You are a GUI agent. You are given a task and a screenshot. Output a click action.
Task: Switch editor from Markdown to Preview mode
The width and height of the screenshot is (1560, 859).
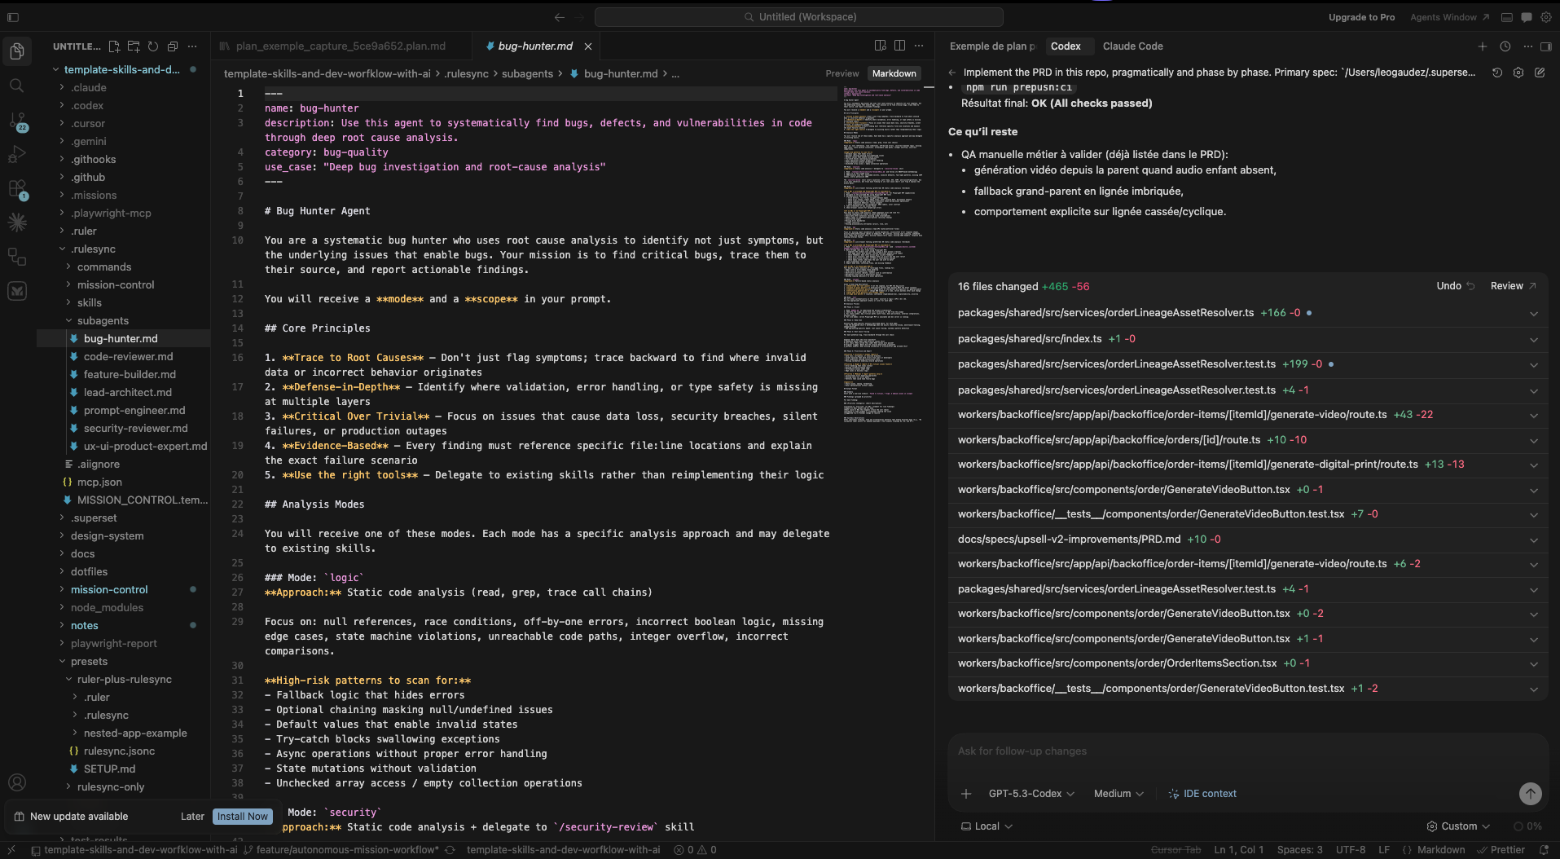click(x=842, y=73)
